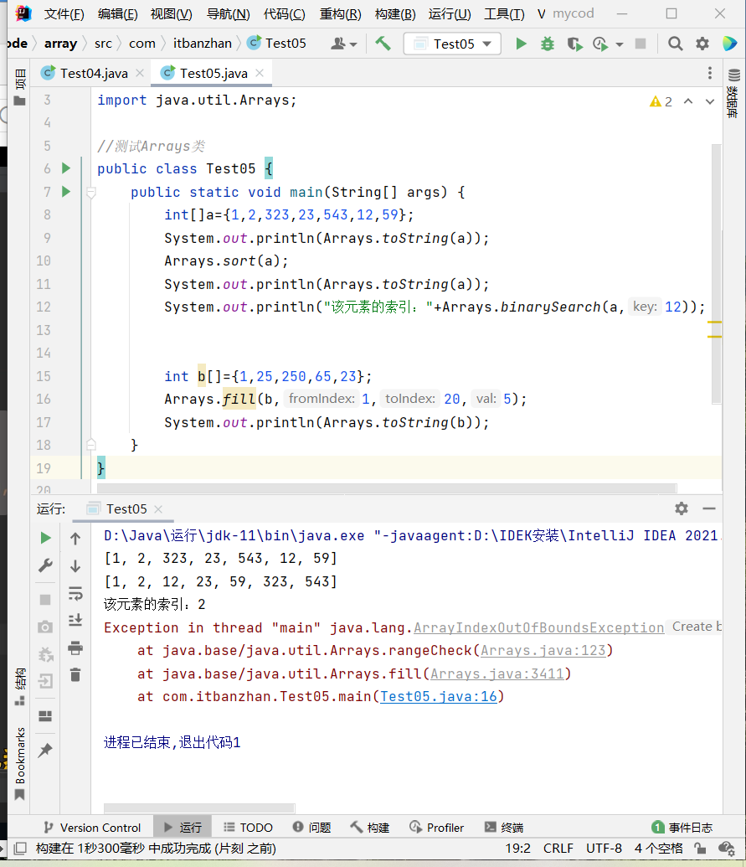Close the Test05 run tab
This screenshot has height=867, width=746.
tap(158, 508)
